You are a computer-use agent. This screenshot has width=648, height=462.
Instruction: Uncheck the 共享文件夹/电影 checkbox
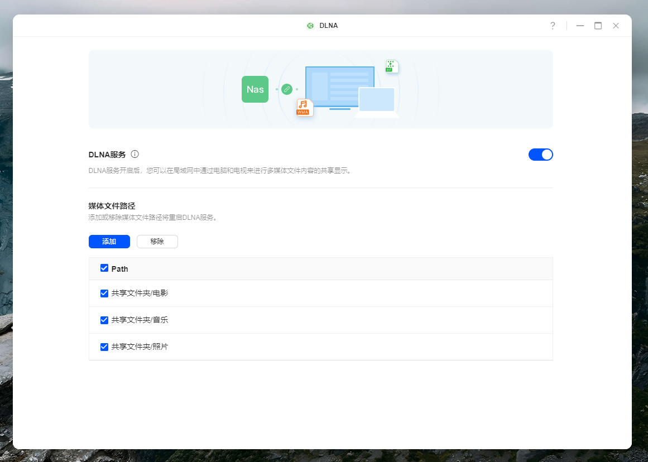point(104,293)
